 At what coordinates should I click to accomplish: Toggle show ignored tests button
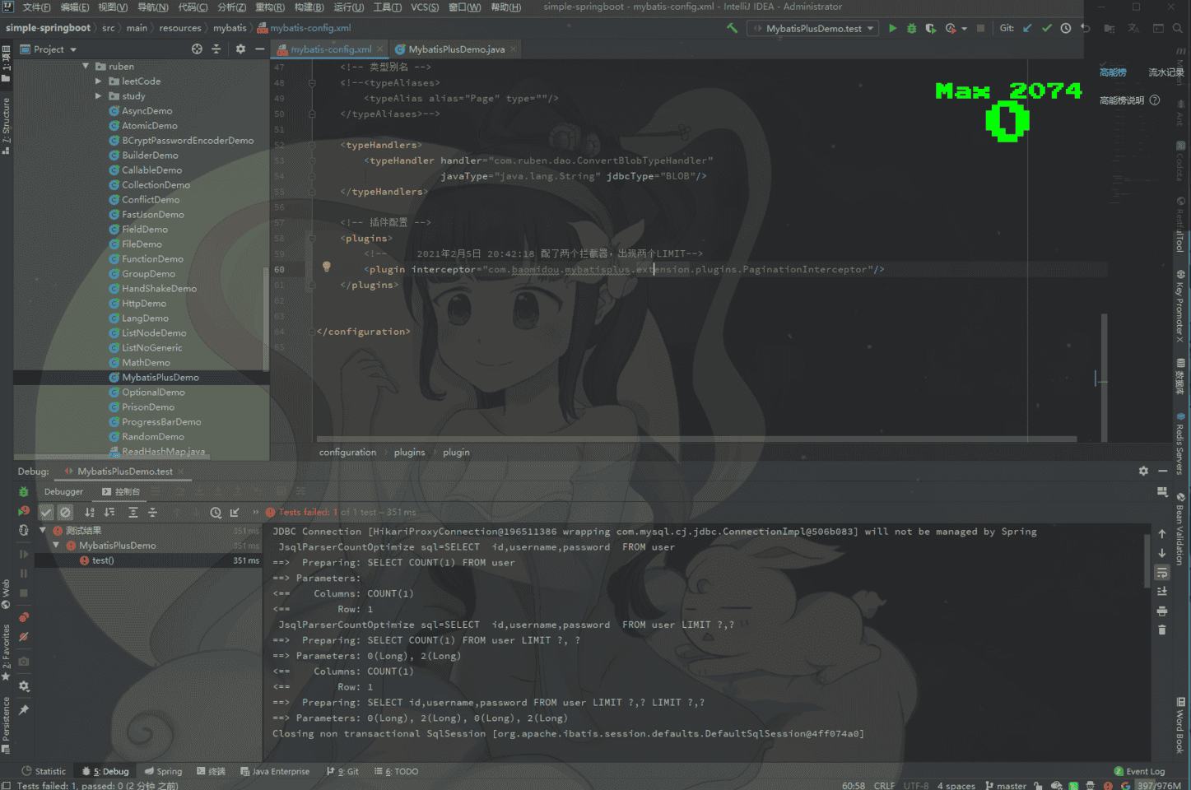[x=66, y=513]
